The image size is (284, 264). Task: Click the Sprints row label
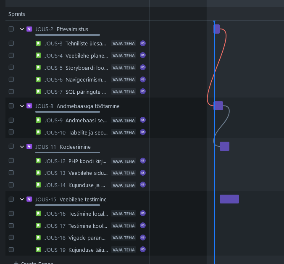tap(17, 14)
